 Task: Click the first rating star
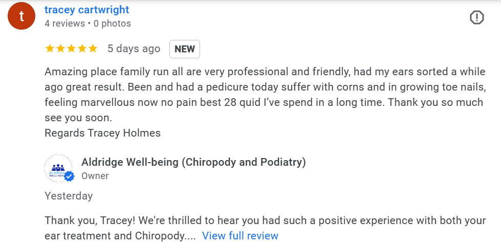50,49
